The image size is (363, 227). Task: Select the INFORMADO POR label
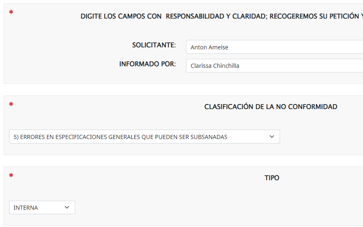coord(147,64)
